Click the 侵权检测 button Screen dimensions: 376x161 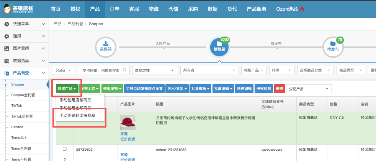(x=264, y=89)
